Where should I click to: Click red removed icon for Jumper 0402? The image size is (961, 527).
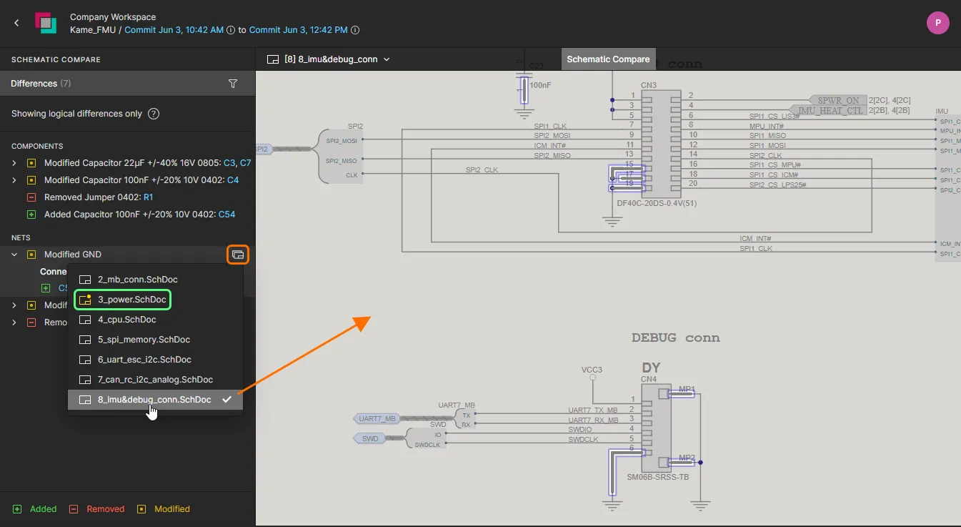coord(31,197)
